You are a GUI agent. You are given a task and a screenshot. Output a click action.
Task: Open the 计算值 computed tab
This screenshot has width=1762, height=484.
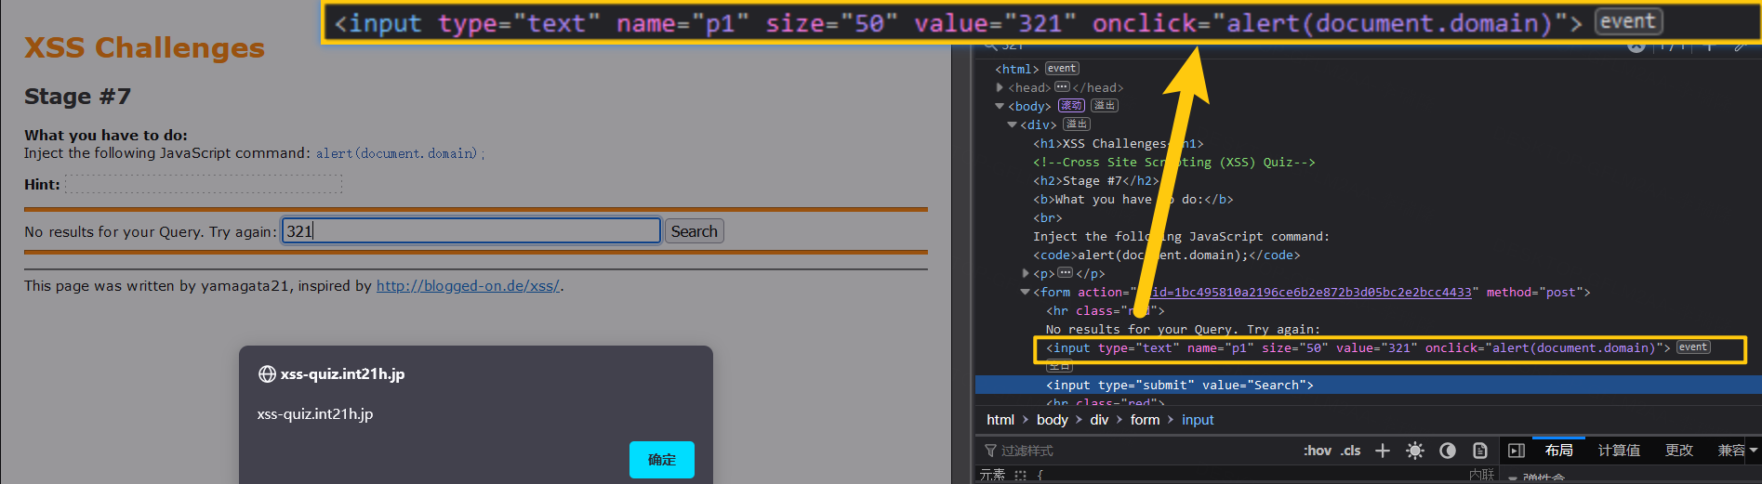(x=1619, y=451)
